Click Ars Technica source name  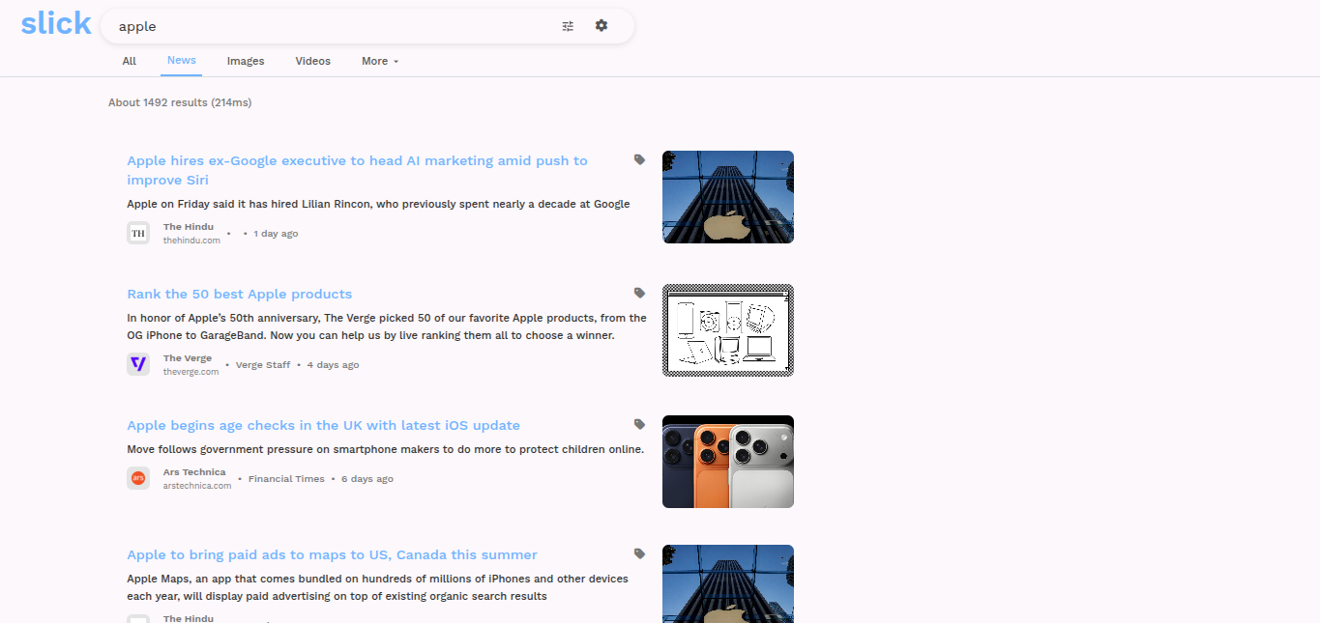pyautogui.click(x=194, y=472)
